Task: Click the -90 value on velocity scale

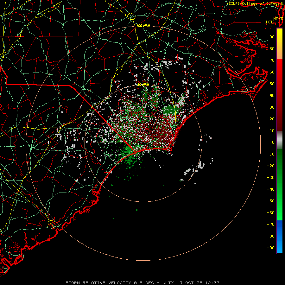Action: point(271,248)
